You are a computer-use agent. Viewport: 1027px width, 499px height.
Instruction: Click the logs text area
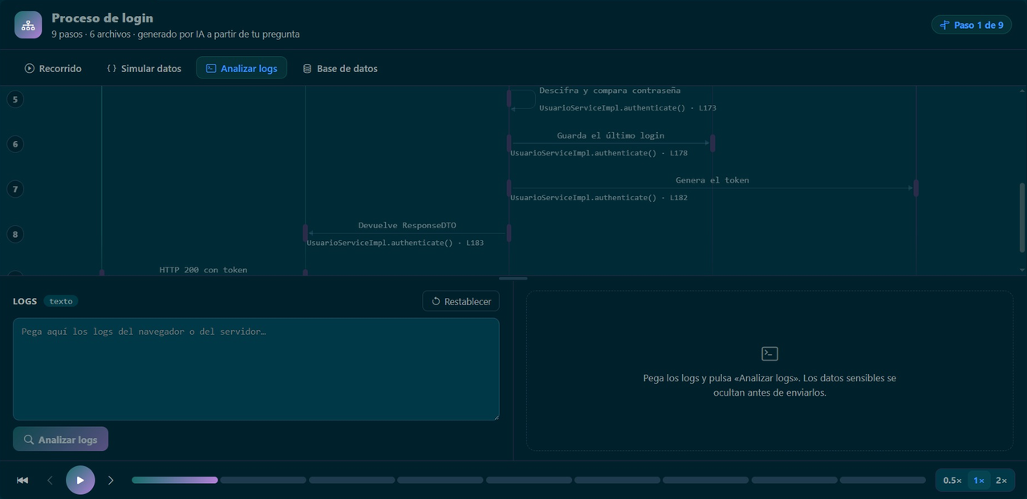pyautogui.click(x=256, y=368)
